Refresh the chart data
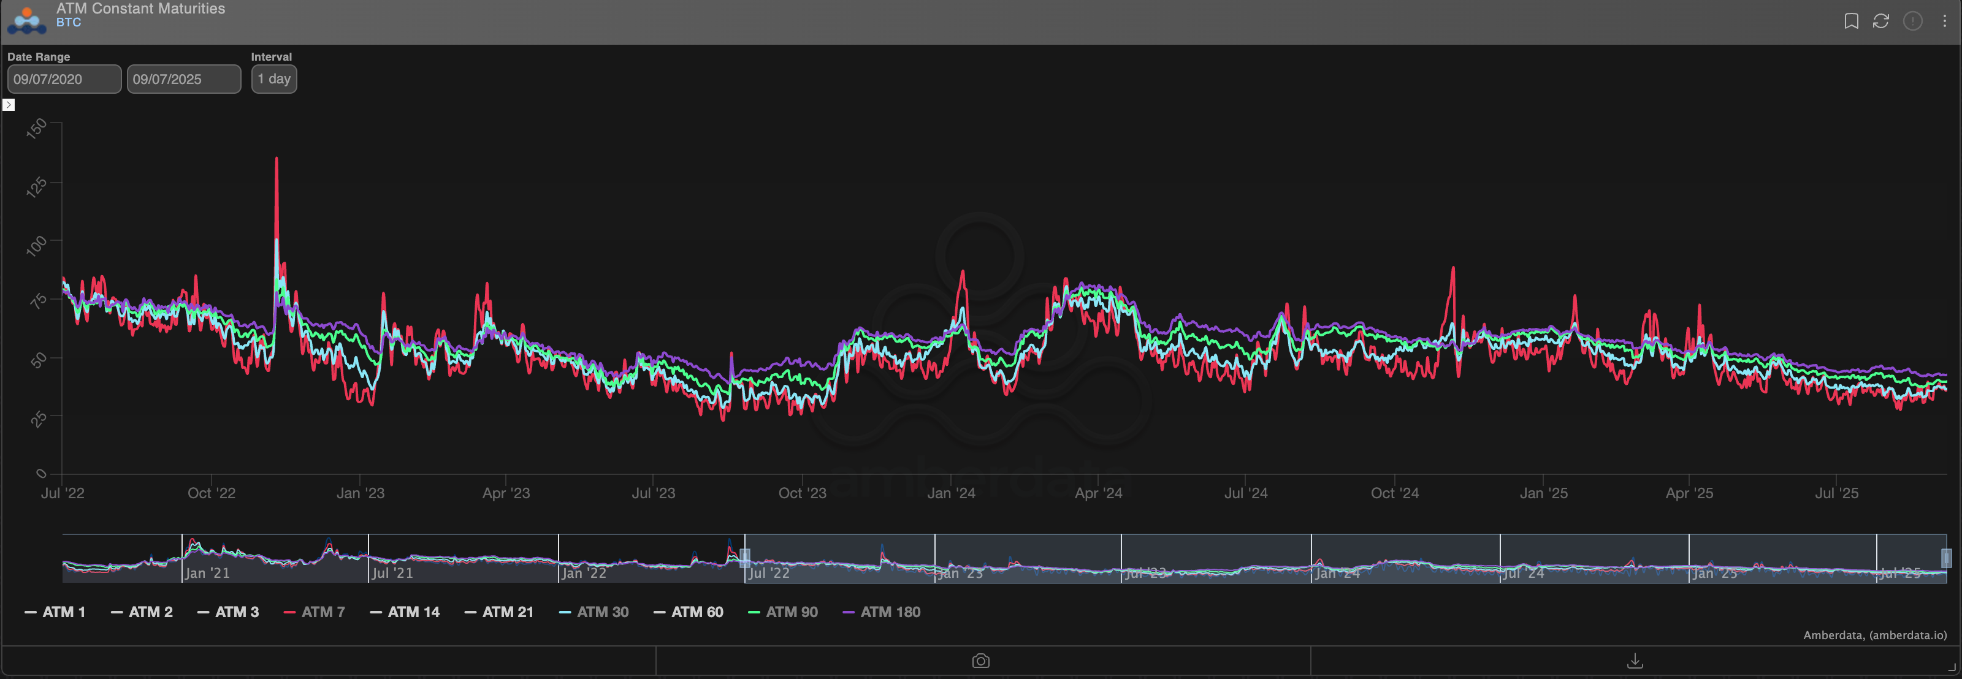Image resolution: width=1962 pixels, height=679 pixels. (x=1880, y=21)
